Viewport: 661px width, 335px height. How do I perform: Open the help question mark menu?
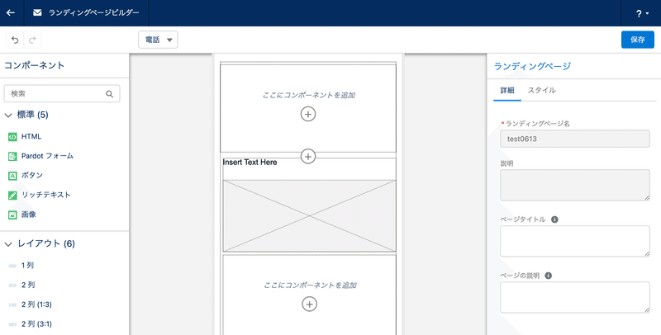click(642, 13)
